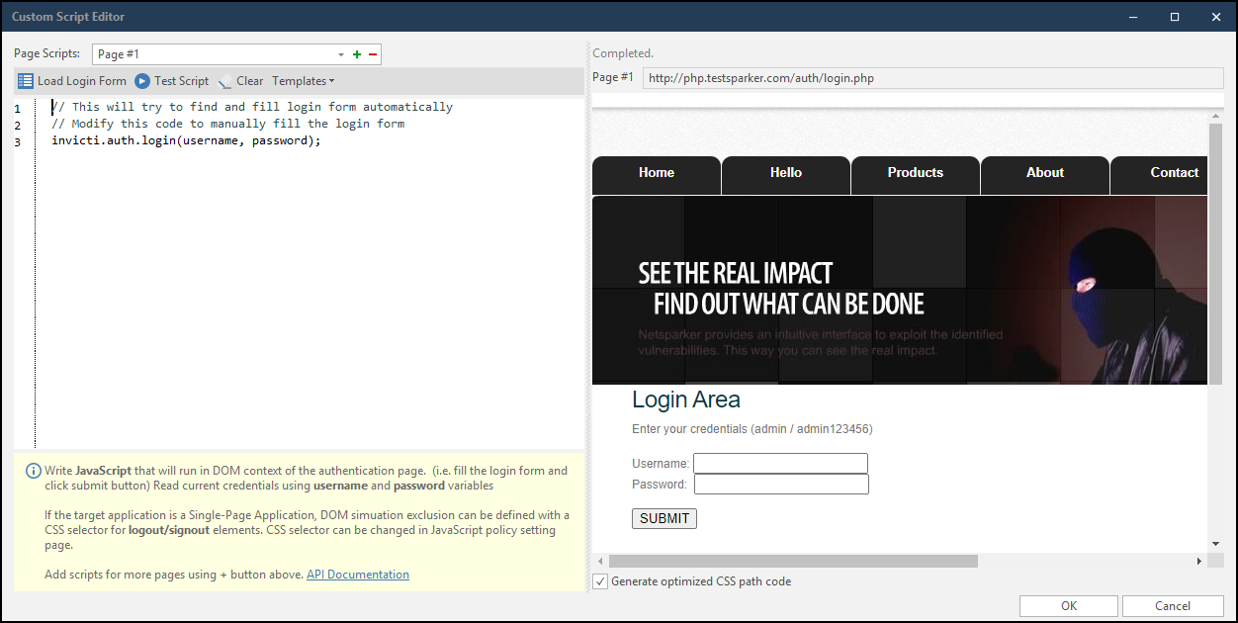Click the down arrow of the preview scrollbar

pyautogui.click(x=1215, y=542)
